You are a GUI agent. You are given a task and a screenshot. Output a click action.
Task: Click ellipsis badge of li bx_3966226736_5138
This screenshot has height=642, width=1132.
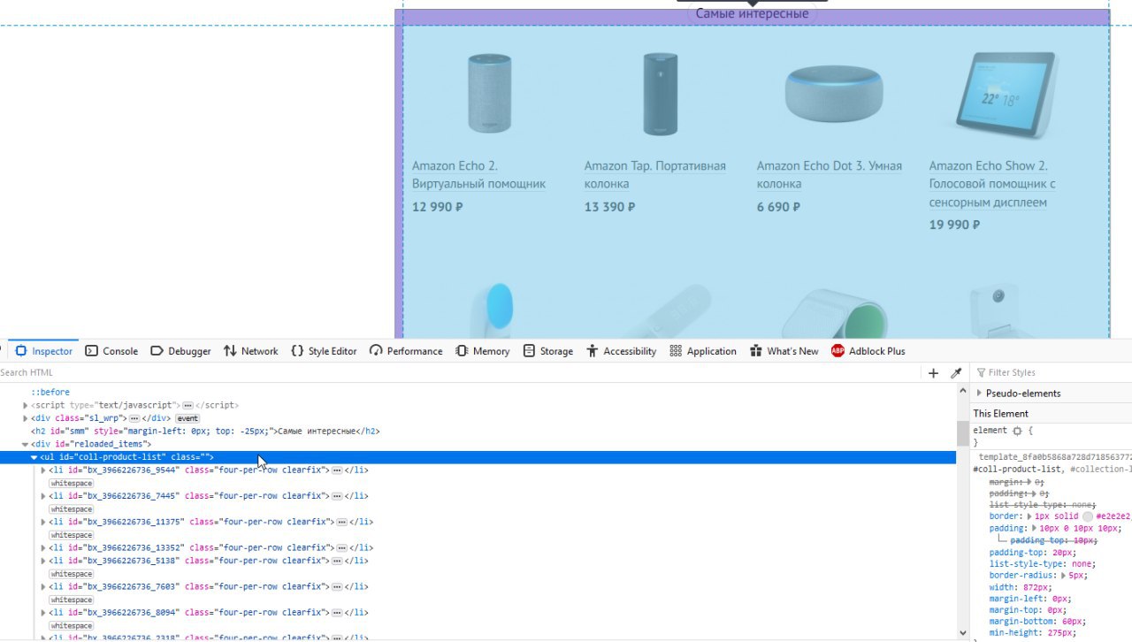[x=336, y=561]
